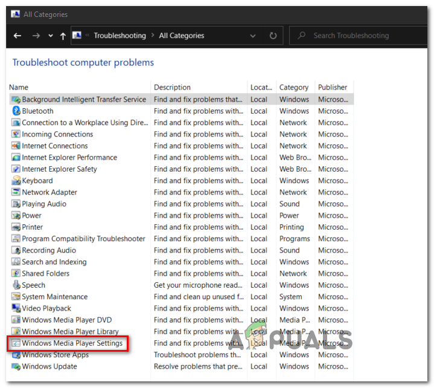Screen dimensions: 434x388
Task: Click the Internet Connections icon
Action: tap(16, 146)
